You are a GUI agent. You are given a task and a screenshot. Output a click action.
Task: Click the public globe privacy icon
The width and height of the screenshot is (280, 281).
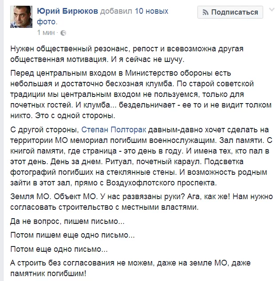click(63, 33)
